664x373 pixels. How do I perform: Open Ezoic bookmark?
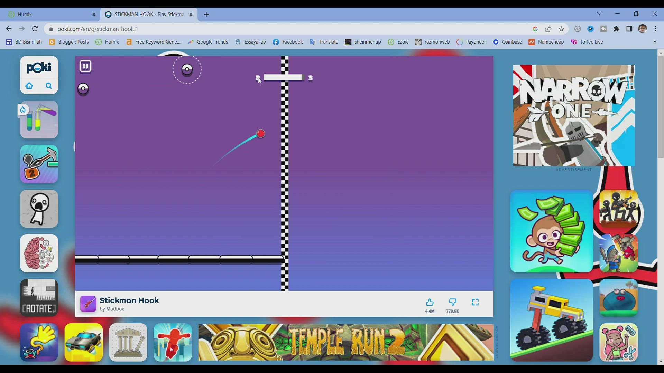click(398, 42)
